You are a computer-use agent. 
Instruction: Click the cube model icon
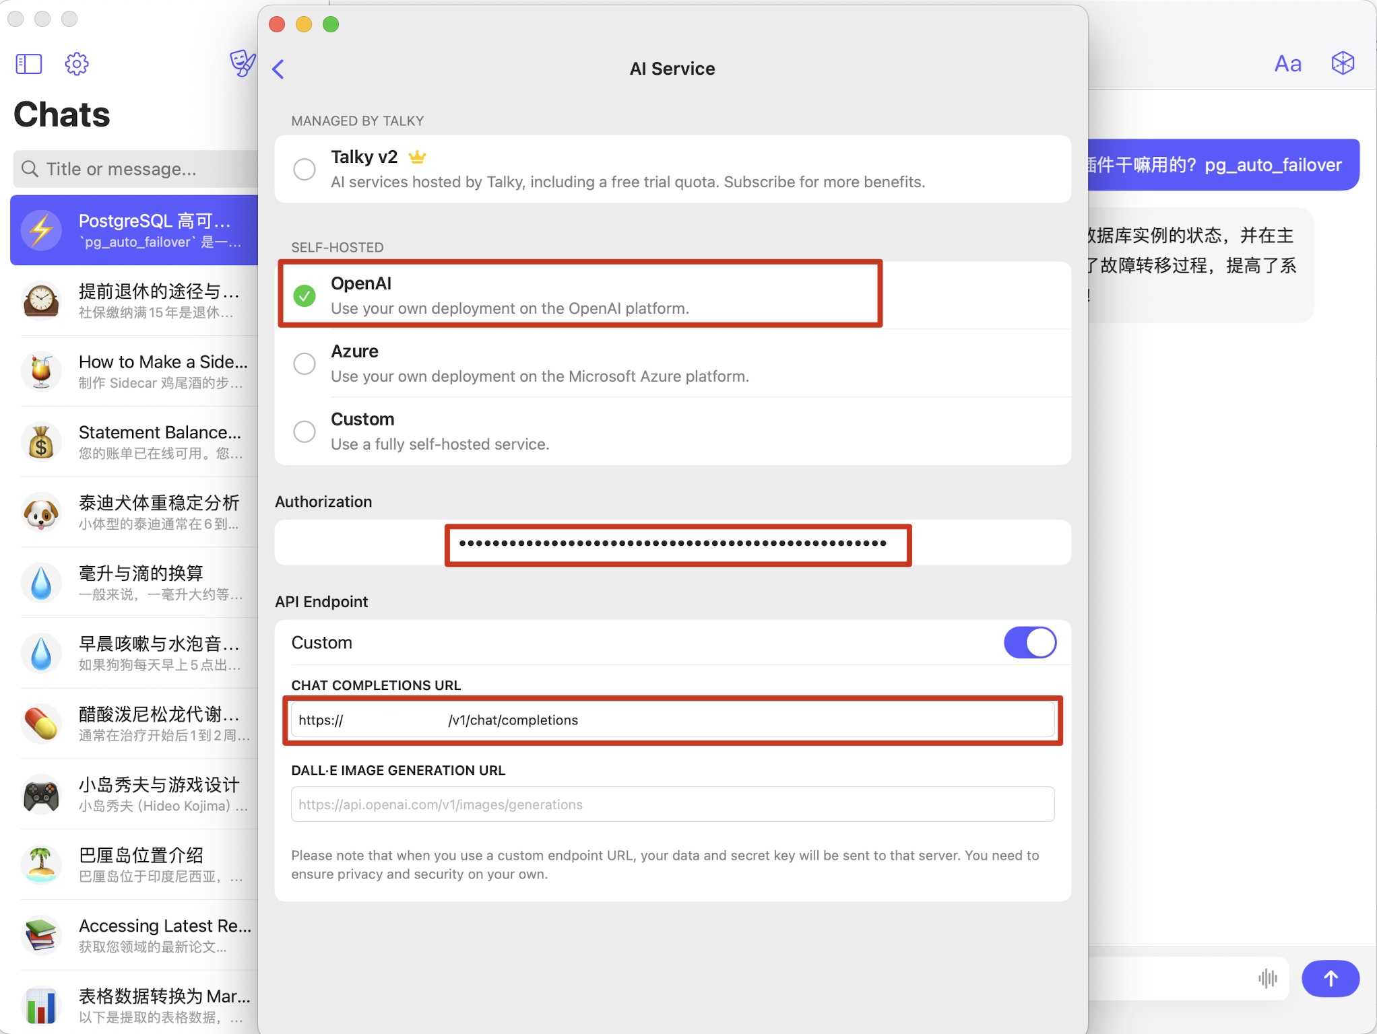coord(1342,63)
